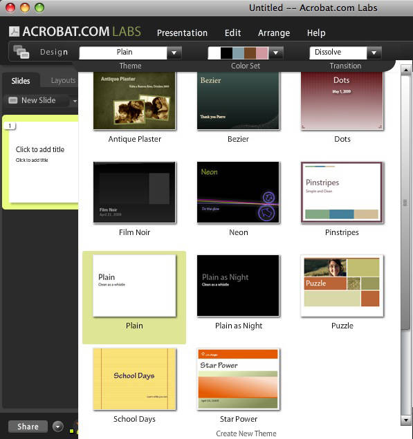Click the scrollbar down arrow
The width and height of the screenshot is (413, 439).
pos(405,420)
